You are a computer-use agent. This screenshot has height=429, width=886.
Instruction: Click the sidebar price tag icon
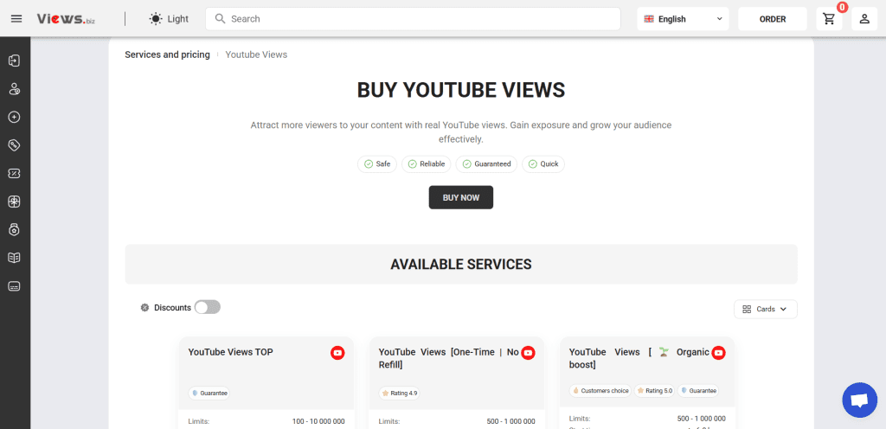pyautogui.click(x=14, y=145)
